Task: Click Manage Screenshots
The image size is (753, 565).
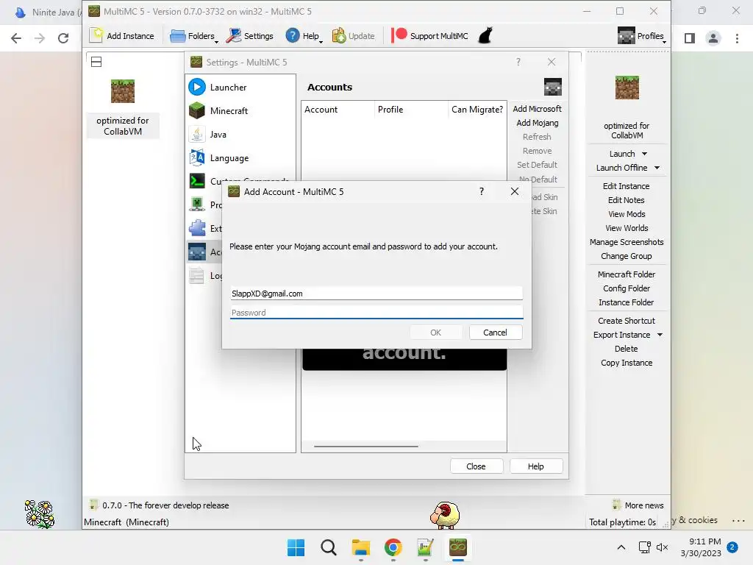Action: pyautogui.click(x=627, y=242)
